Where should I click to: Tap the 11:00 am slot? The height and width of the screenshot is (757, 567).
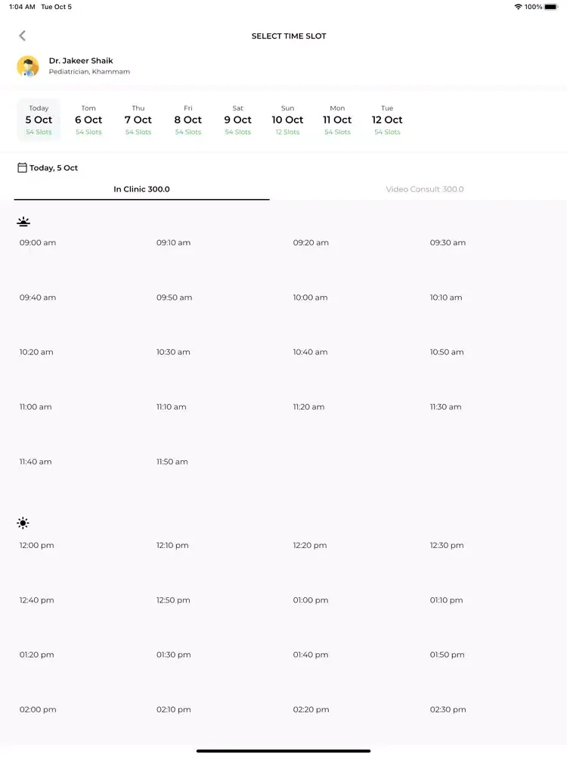pyautogui.click(x=36, y=407)
